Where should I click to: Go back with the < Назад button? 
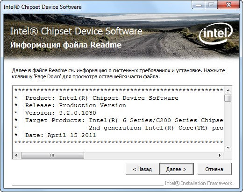point(143,169)
